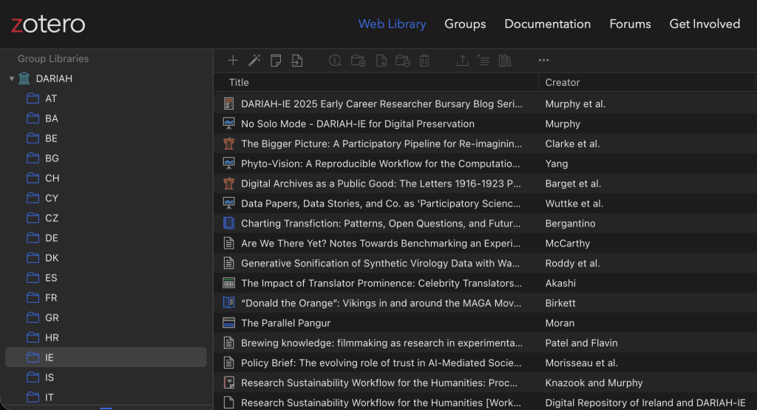Click the report icon beside Research Sustainability Workflow: Proc
Viewport: 757px width, 410px height.
click(229, 383)
